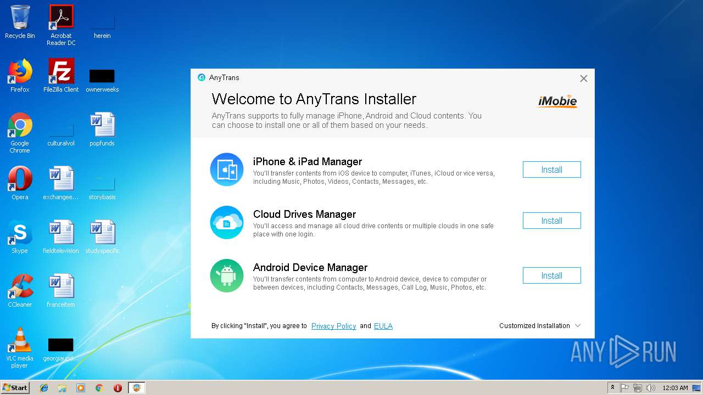Select the storybasis desktop item

(x=102, y=187)
